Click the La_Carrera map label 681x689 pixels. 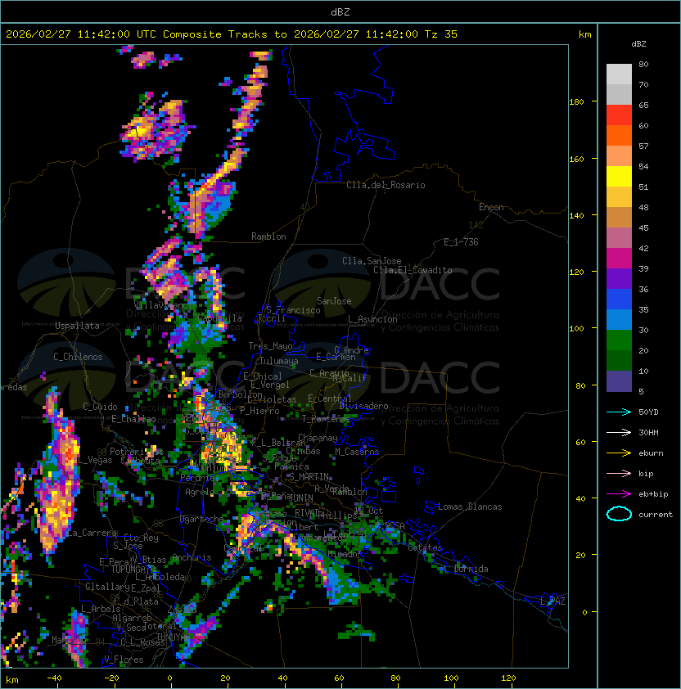coord(92,533)
